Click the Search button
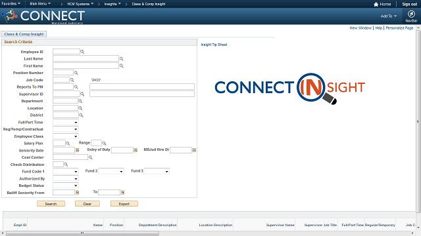 tap(51, 204)
